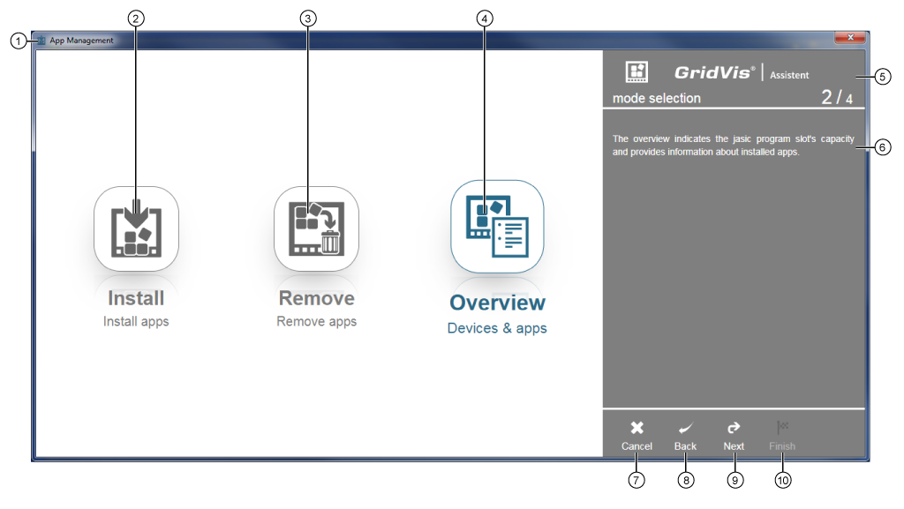Click the App Management title bar icon
The width and height of the screenshot is (904, 509).
tap(41, 41)
